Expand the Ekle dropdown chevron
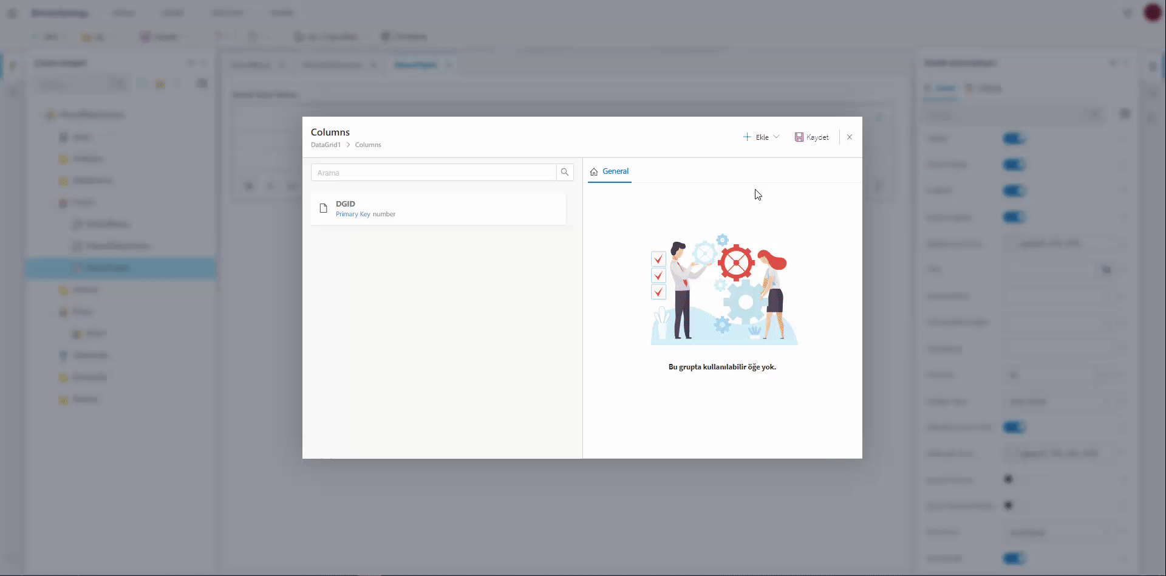1166x576 pixels. click(776, 137)
